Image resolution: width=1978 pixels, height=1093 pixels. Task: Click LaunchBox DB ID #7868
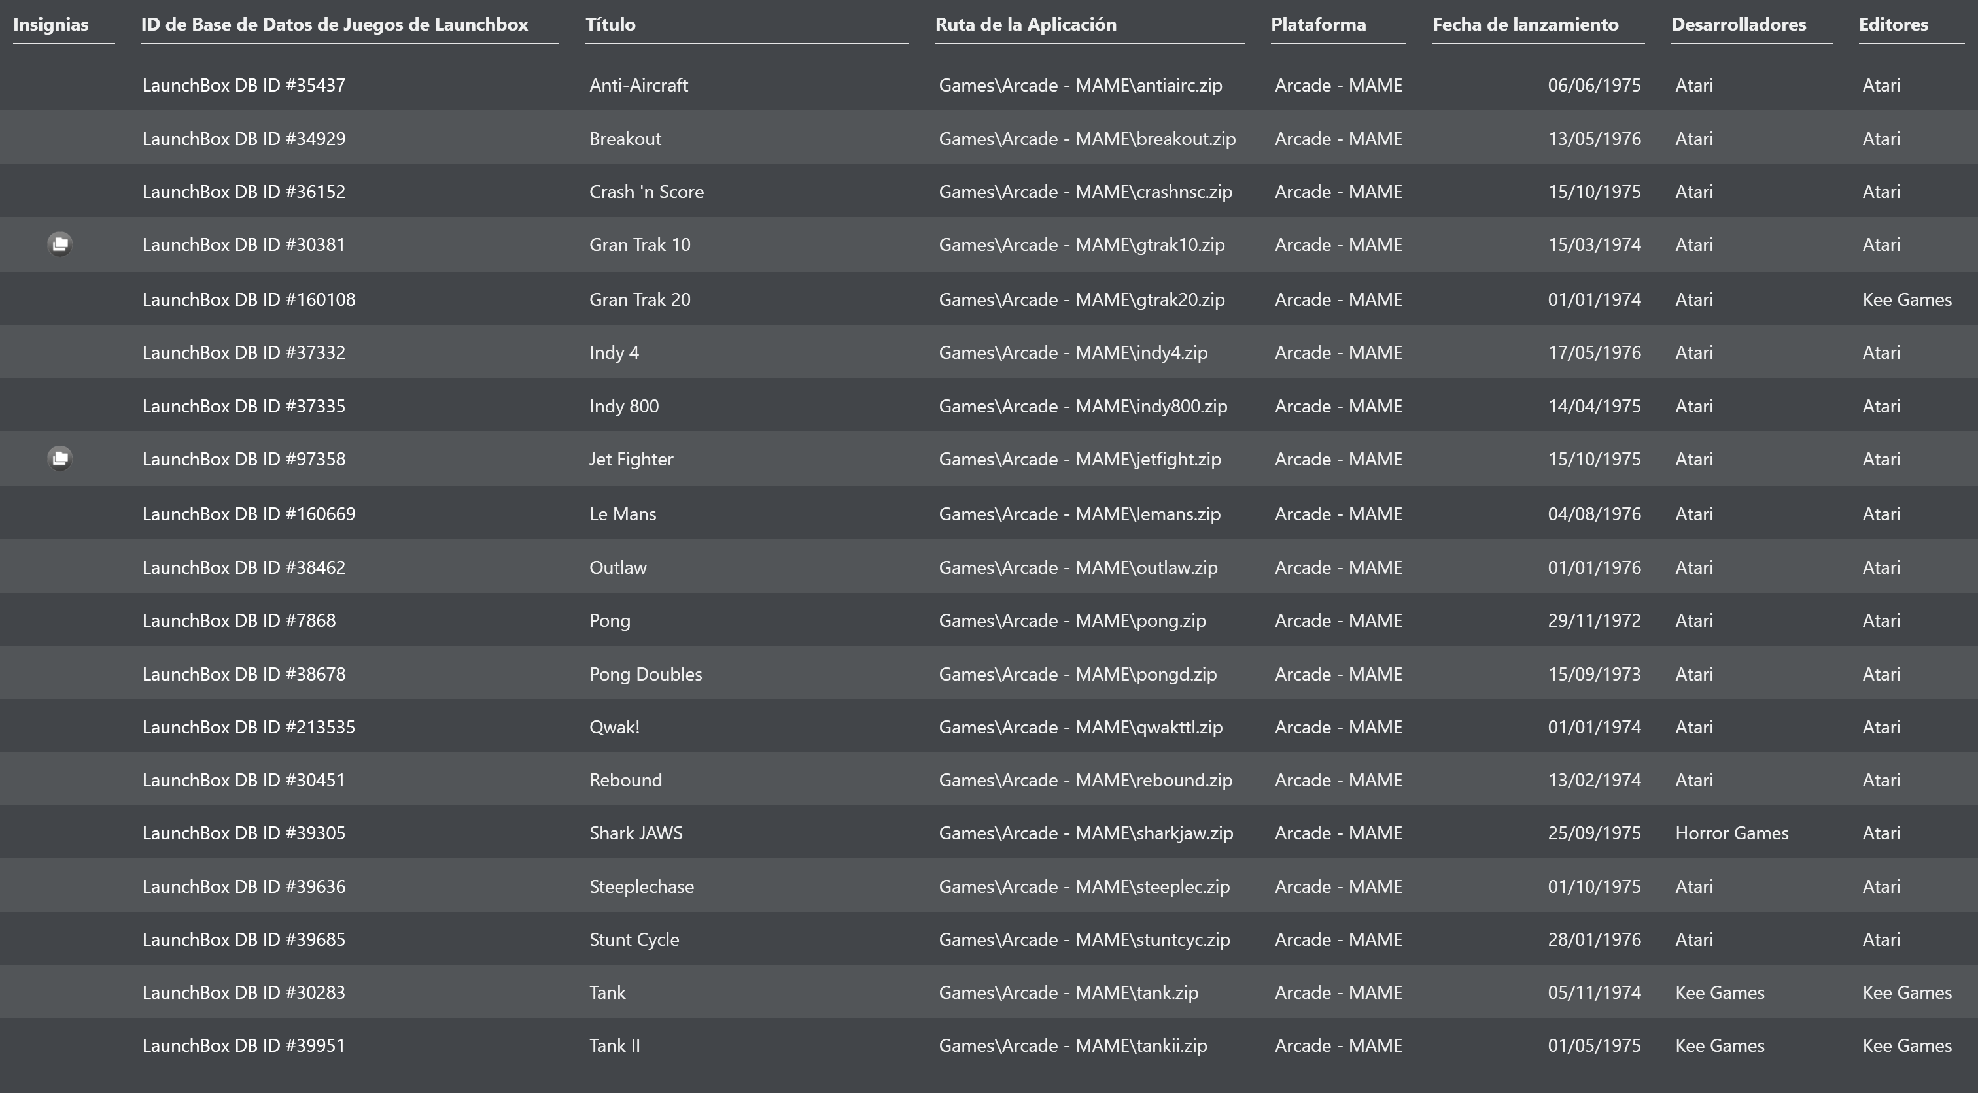(239, 620)
